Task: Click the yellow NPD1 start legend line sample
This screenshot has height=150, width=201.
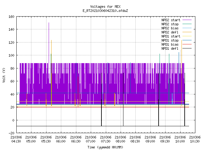Action: coord(187,36)
